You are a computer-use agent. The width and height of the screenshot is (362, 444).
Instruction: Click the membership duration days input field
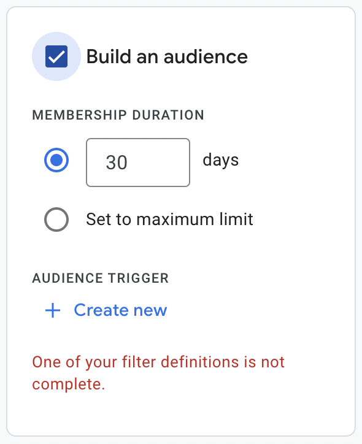[x=138, y=163]
